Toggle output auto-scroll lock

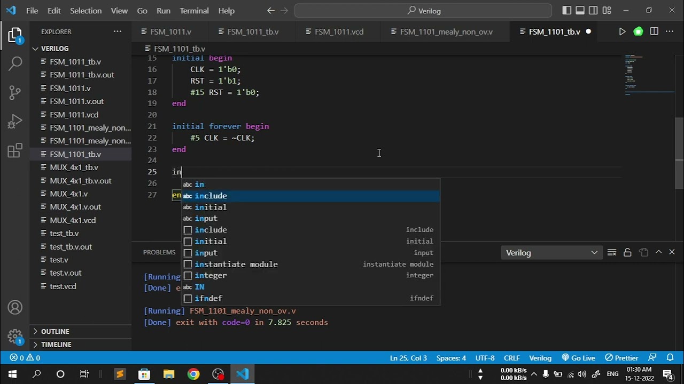click(627, 252)
